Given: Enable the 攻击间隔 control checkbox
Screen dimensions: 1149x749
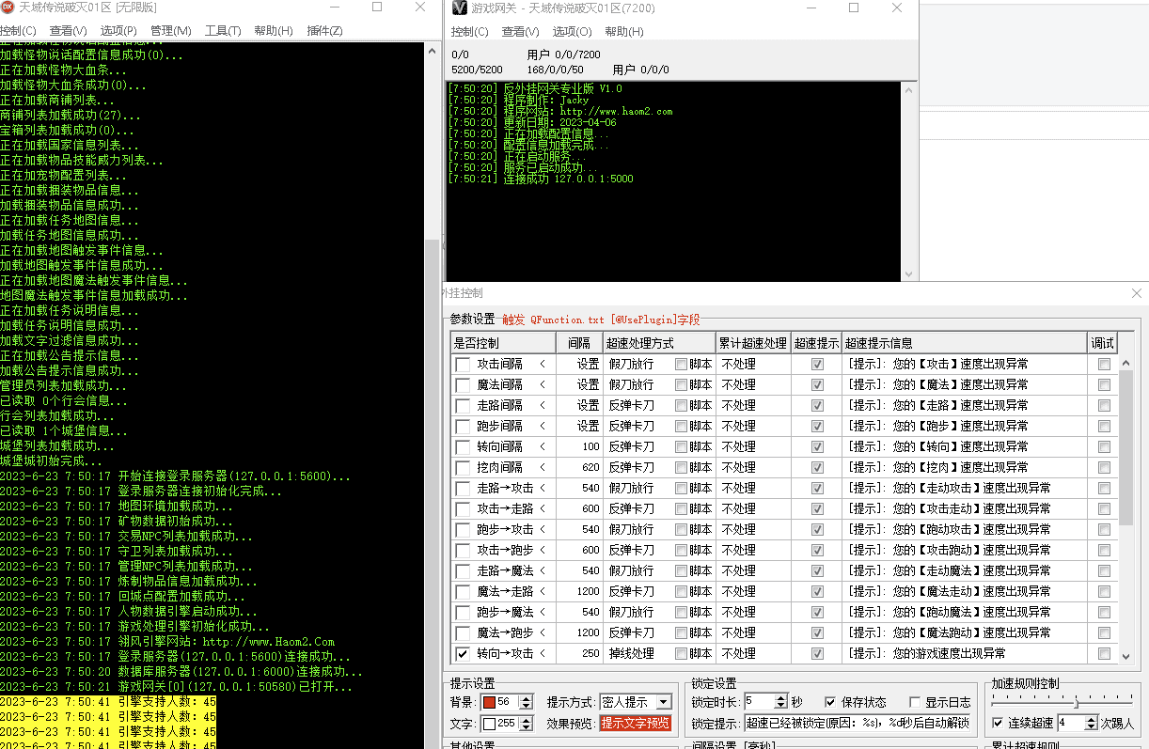Looking at the screenshot, I should point(463,364).
